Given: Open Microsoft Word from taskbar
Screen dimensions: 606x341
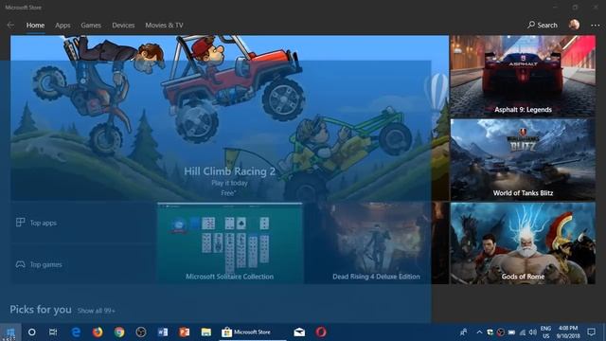Looking at the screenshot, I should click(x=163, y=332).
